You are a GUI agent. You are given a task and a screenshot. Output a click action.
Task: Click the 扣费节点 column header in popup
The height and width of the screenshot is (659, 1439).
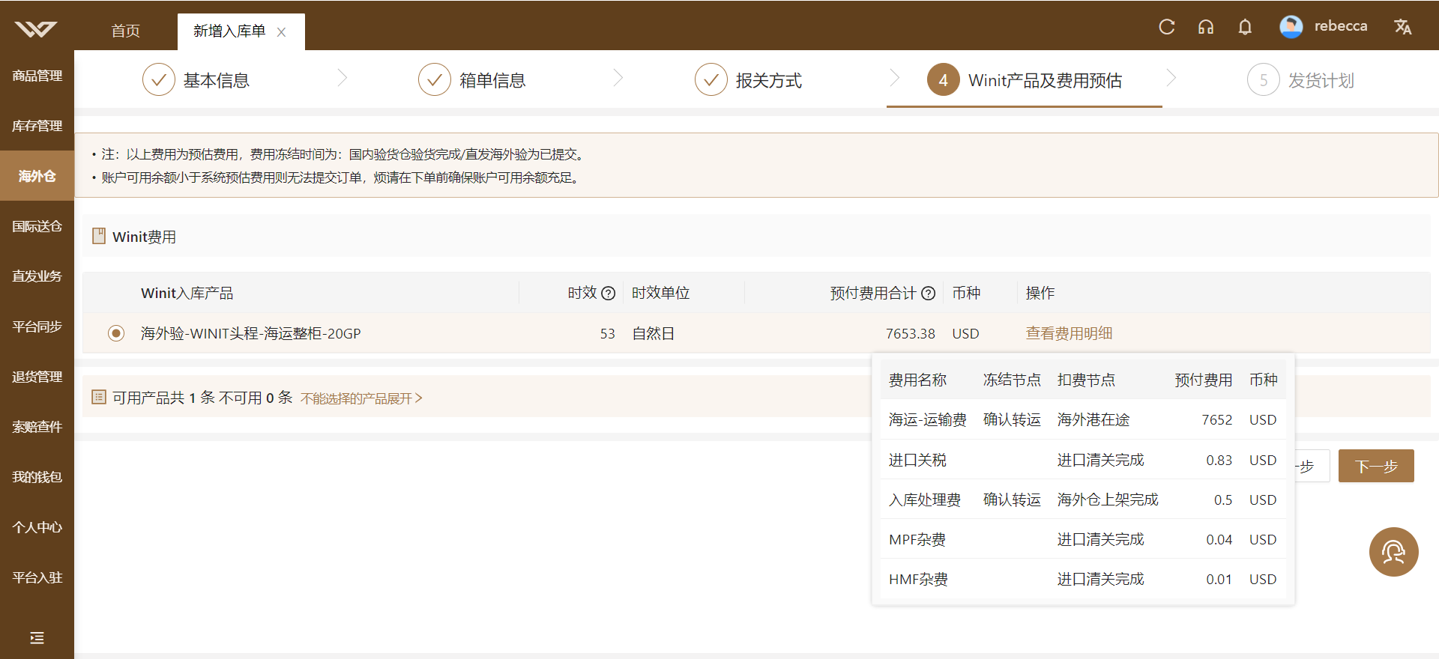(x=1086, y=380)
